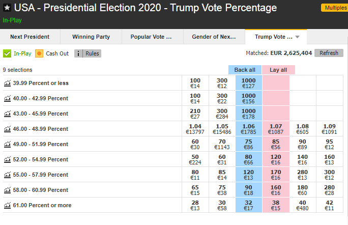Open graph icon for 39.99 Percent or less
348x225 pixels.
click(7, 83)
